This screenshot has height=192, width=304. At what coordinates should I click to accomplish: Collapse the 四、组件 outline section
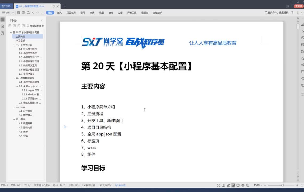[x=14, y=119]
